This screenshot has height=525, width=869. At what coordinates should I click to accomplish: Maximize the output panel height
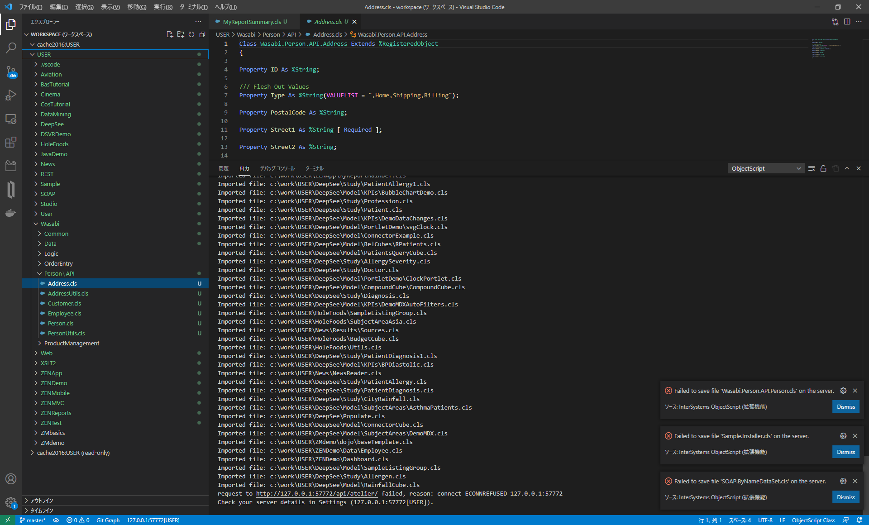click(847, 168)
